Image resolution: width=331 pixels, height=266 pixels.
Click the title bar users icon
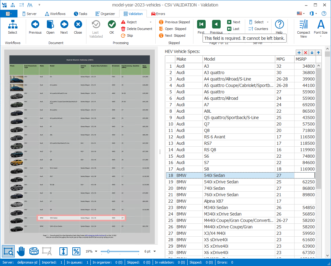pyautogui.click(x=30, y=5)
